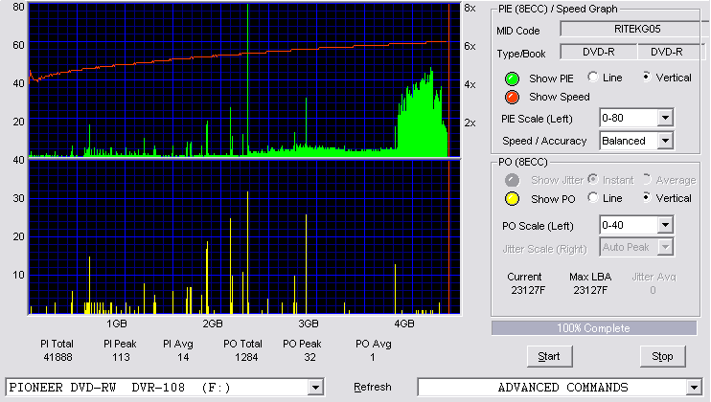Click the 100% Complete progress bar
The height and width of the screenshot is (402, 711).
[594, 328]
